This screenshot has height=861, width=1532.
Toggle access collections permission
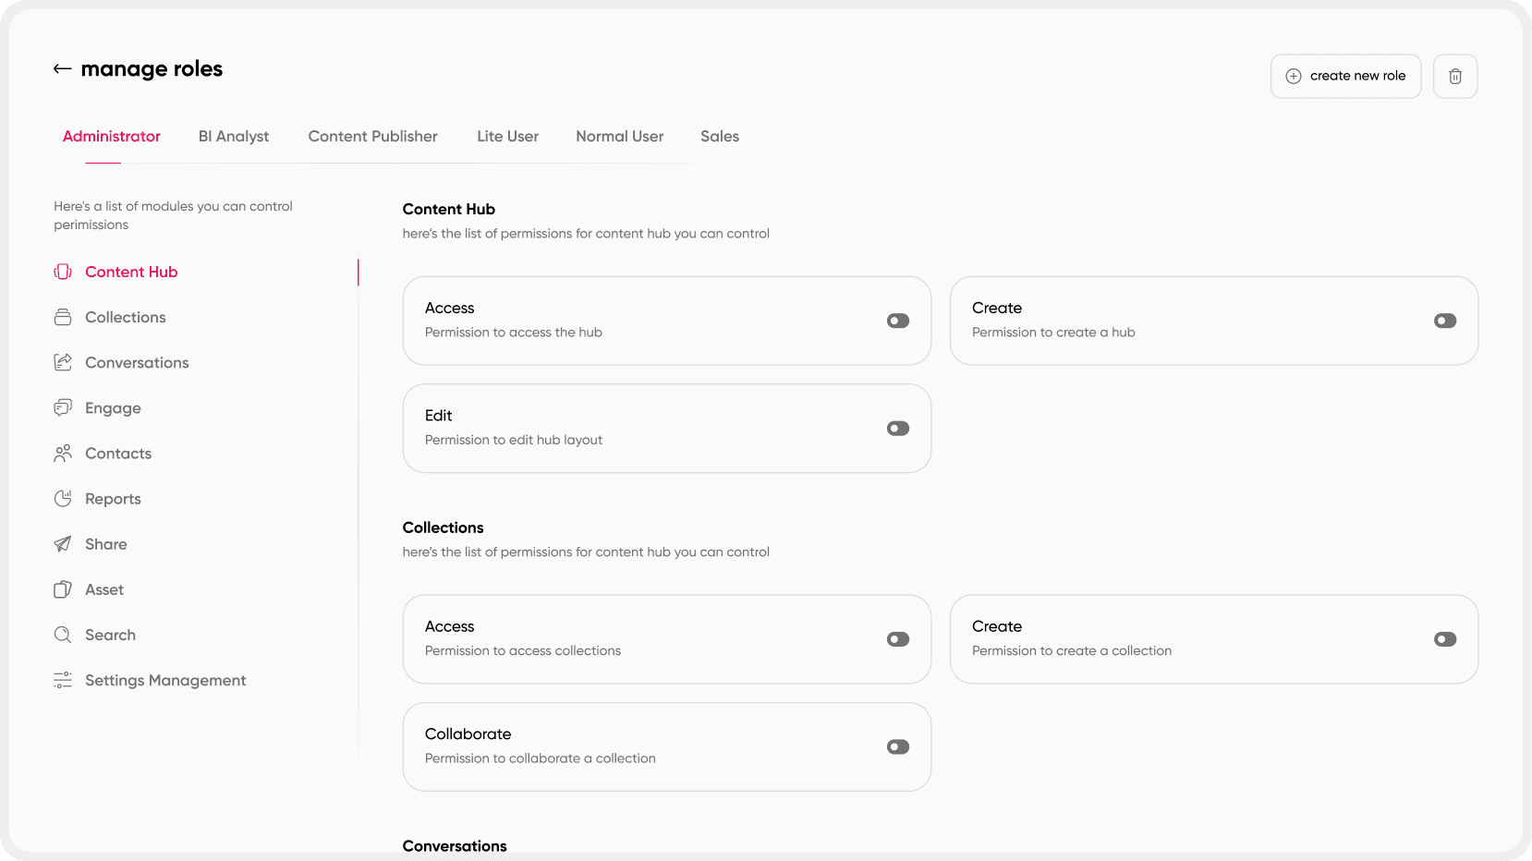pos(898,639)
